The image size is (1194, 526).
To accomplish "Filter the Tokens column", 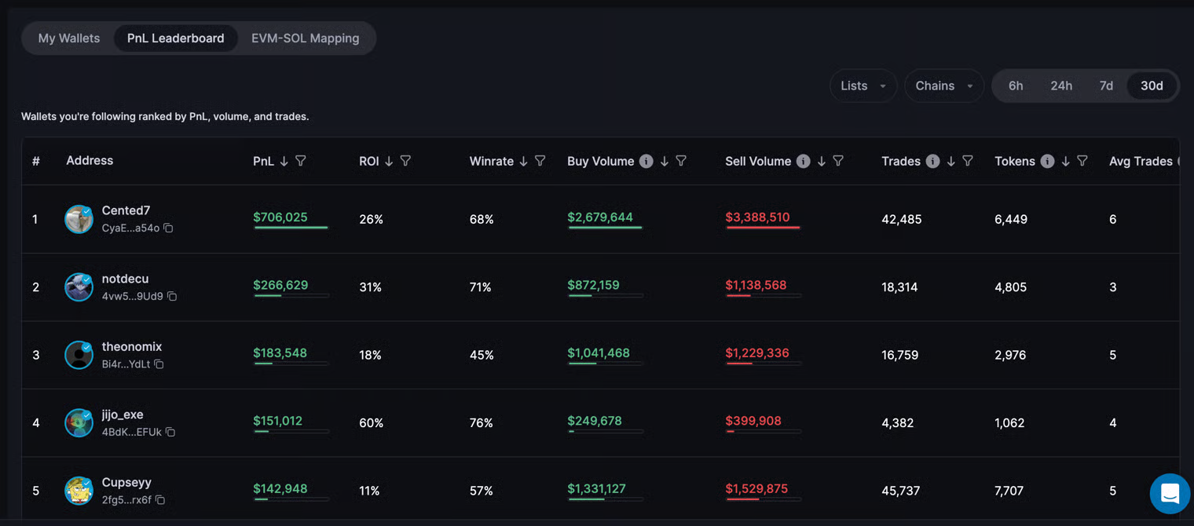I will tap(1082, 161).
